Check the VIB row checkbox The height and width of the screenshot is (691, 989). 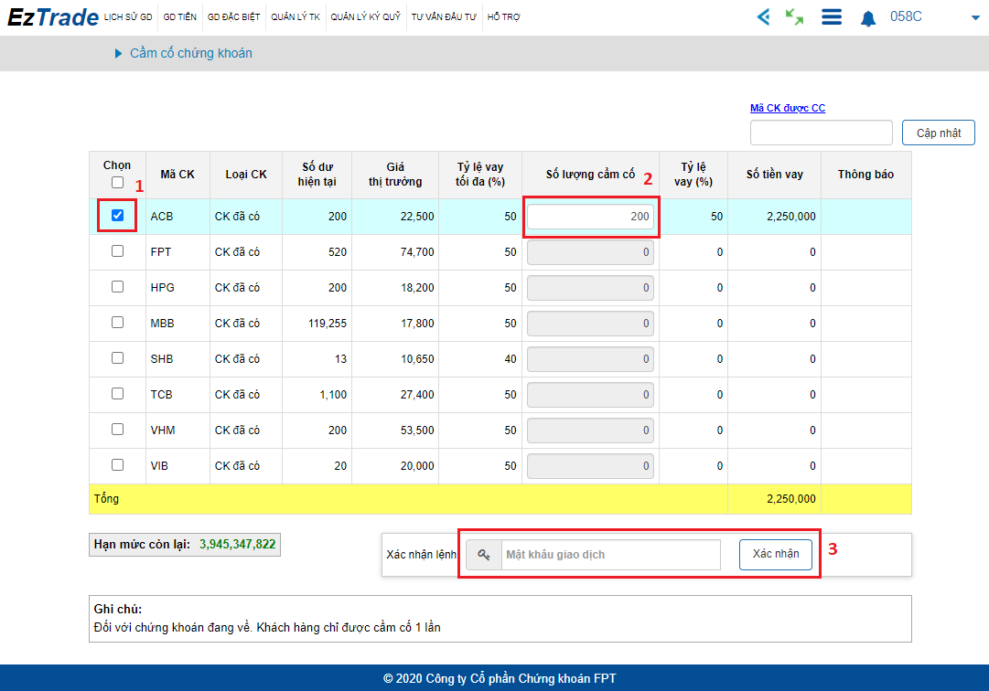point(117,465)
